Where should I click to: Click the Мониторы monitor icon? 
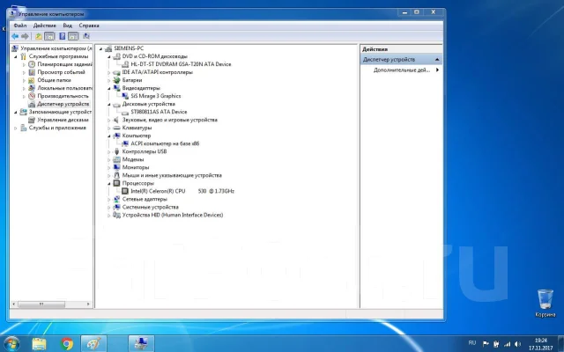pos(116,167)
